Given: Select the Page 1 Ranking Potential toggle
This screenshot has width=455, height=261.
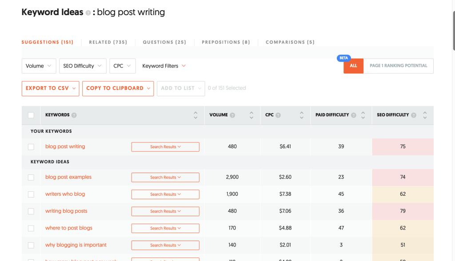Looking at the screenshot, I should click(x=398, y=66).
